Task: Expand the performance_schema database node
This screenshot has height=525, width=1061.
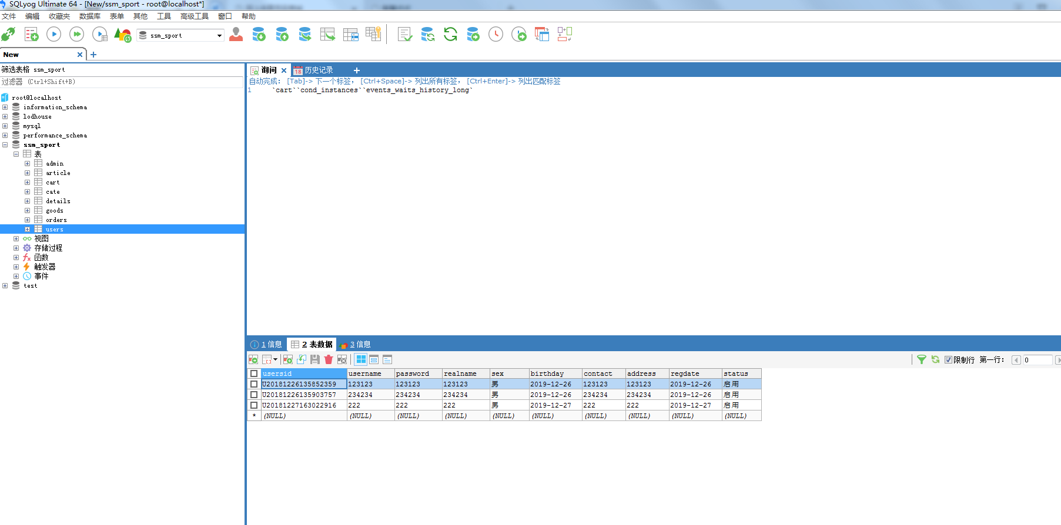Action: click(5, 135)
